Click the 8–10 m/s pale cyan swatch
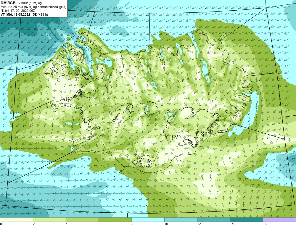Image resolution: width=296 pixels, height=226 pixels. coord(148,219)
